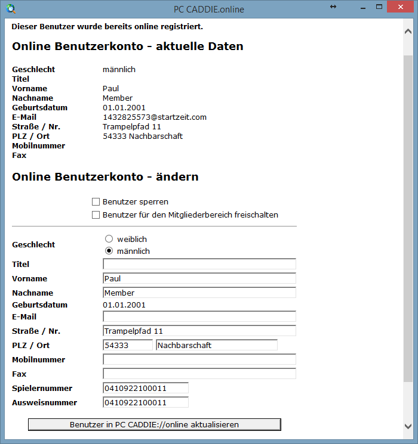Screen dimensions: 418x444
Task: Select the männlich radio button
Action: [109, 251]
